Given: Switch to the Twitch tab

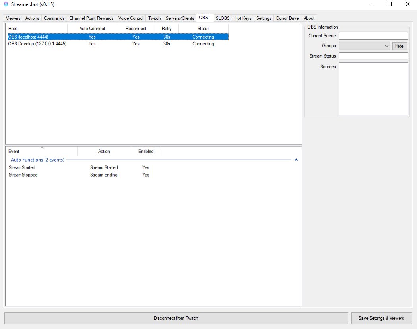Looking at the screenshot, I should (x=155, y=18).
